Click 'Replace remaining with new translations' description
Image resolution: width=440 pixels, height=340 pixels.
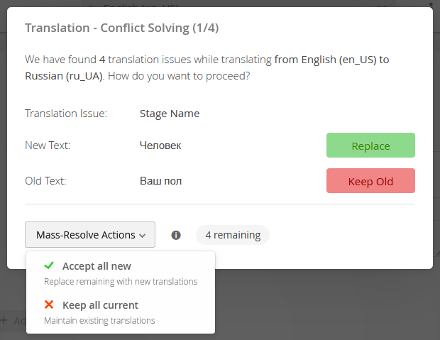(x=121, y=281)
